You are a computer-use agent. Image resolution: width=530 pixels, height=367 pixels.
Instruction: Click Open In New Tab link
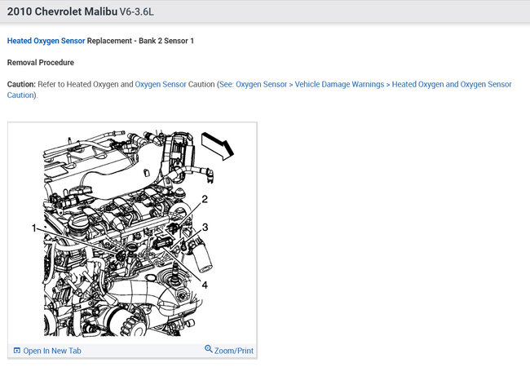[x=52, y=351]
